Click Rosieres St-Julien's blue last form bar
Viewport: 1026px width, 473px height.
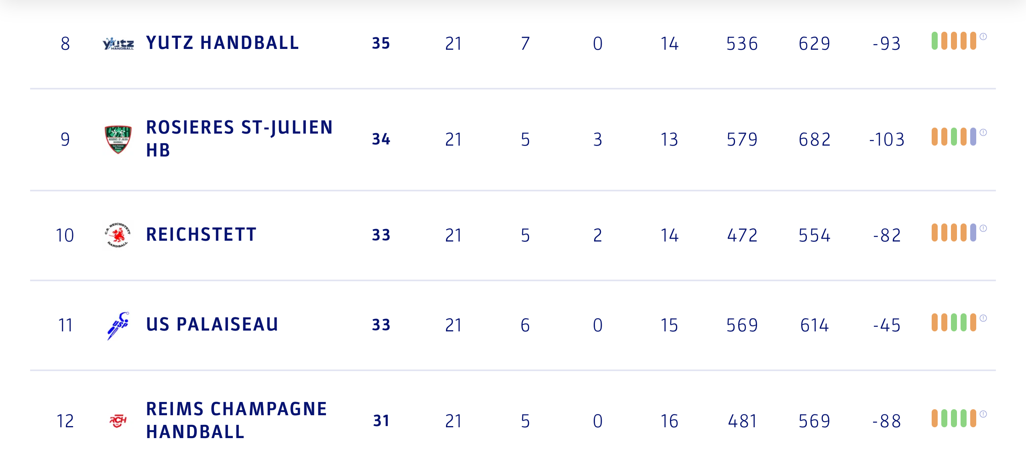973,137
